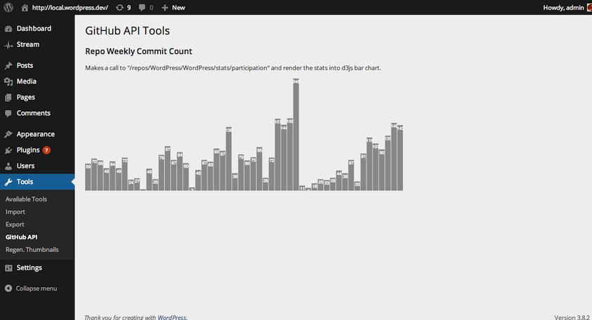Click the Users person icon
The height and width of the screenshot is (320, 592).
click(8, 166)
